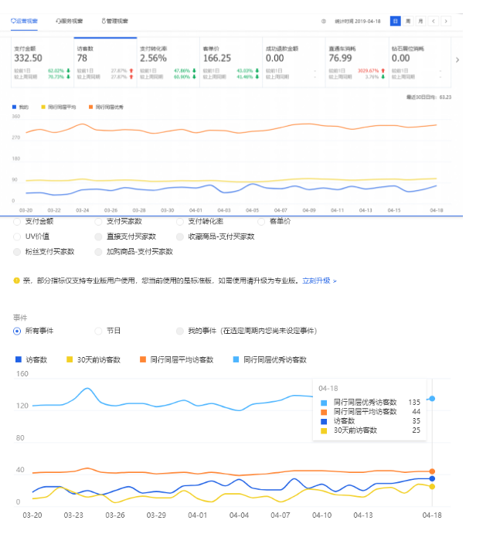Go to the previous date with left chevron

coord(434,21)
